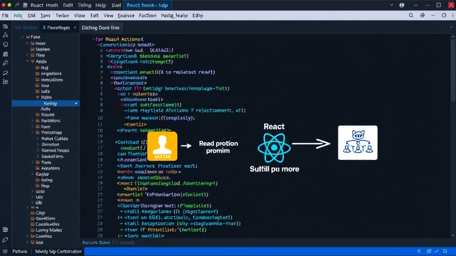Select the Semoel Nnors tree item

[55, 150]
